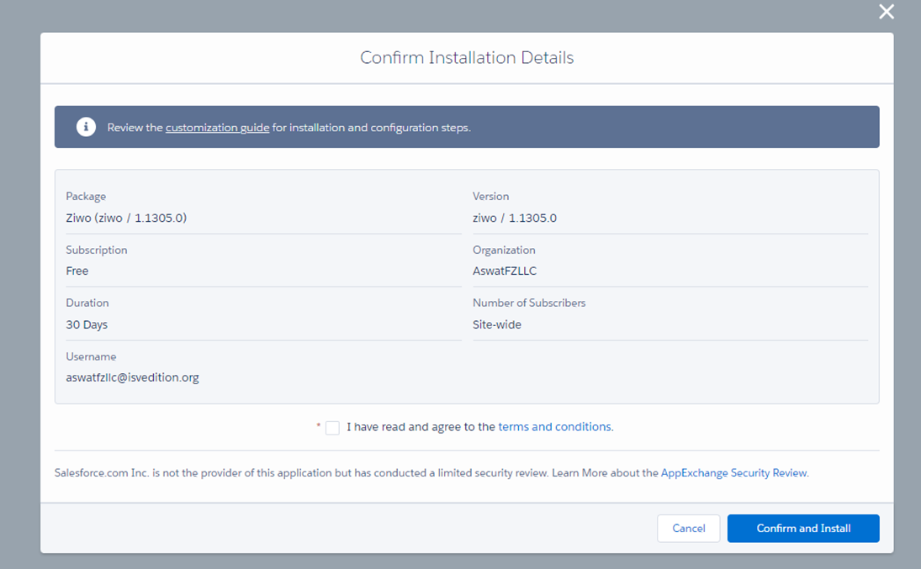
Task: Click the Package field label
Action: pos(86,196)
